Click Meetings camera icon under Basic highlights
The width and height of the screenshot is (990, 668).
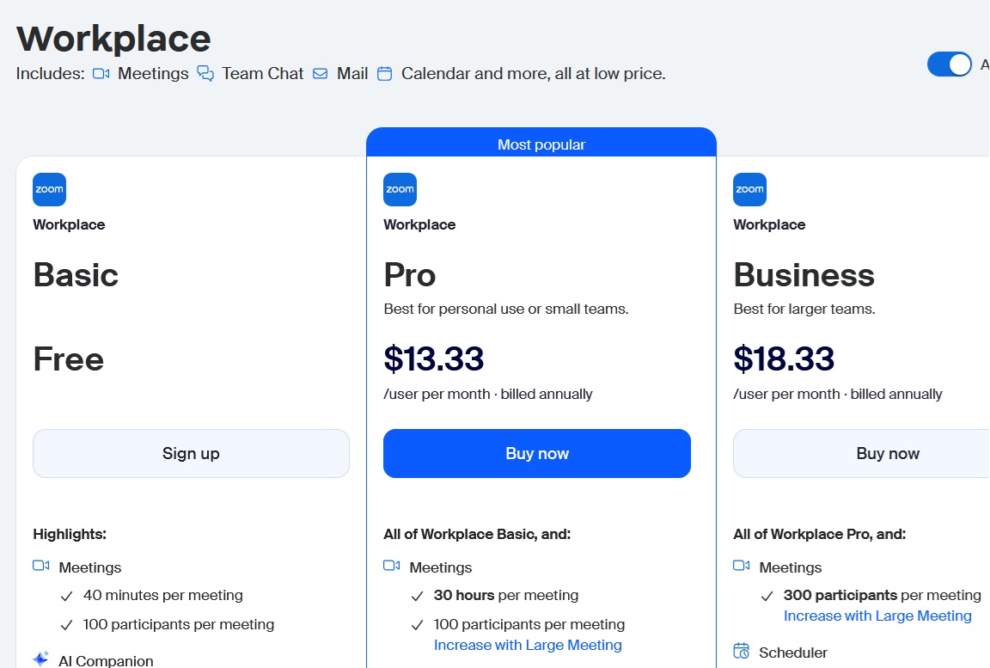point(40,566)
